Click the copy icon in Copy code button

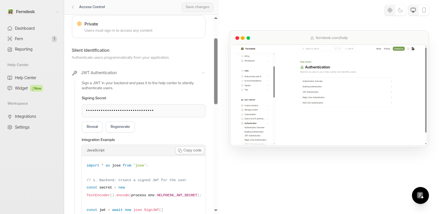(x=180, y=151)
